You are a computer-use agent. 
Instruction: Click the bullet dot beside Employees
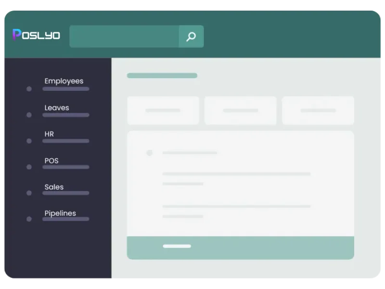[29, 89]
